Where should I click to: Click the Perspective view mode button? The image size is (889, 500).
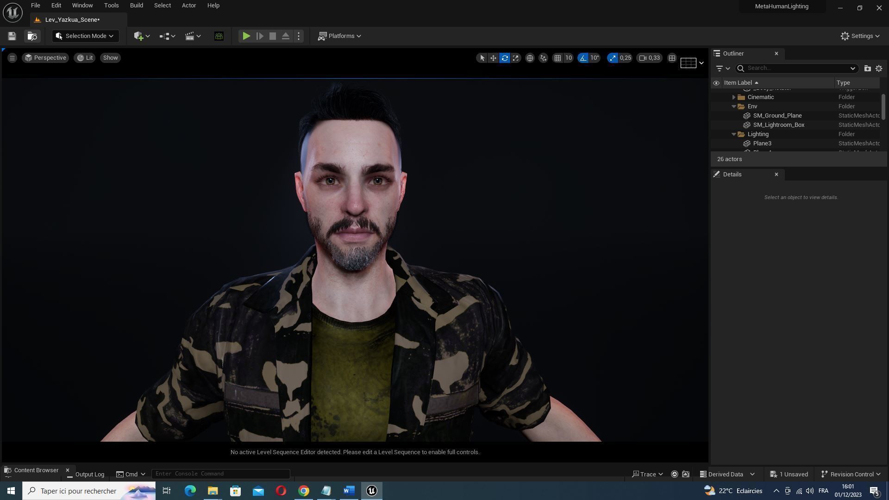pyautogui.click(x=45, y=58)
